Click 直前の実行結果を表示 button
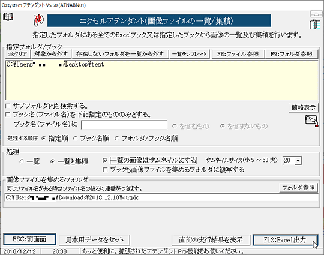Screen dimensions: 324x255 211,240
